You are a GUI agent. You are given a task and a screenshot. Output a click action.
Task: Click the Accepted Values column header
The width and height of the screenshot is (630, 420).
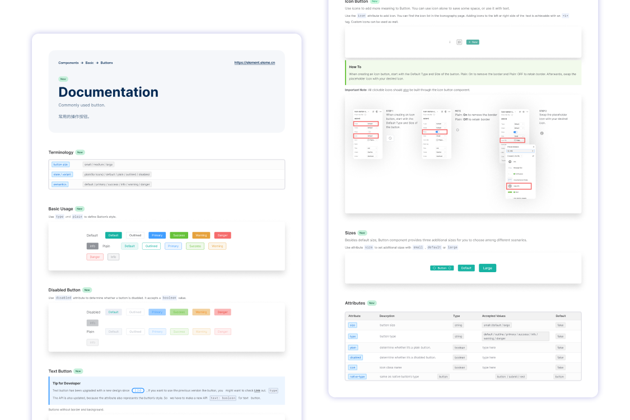point(494,316)
